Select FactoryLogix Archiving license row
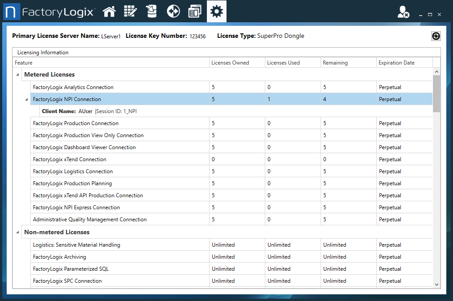This screenshot has width=453, height=301. point(59,257)
